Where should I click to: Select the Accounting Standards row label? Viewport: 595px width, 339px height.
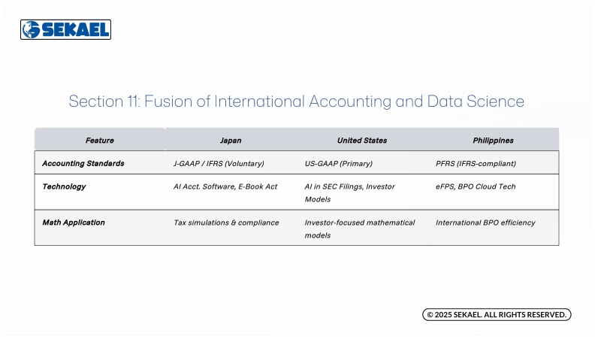pos(83,163)
